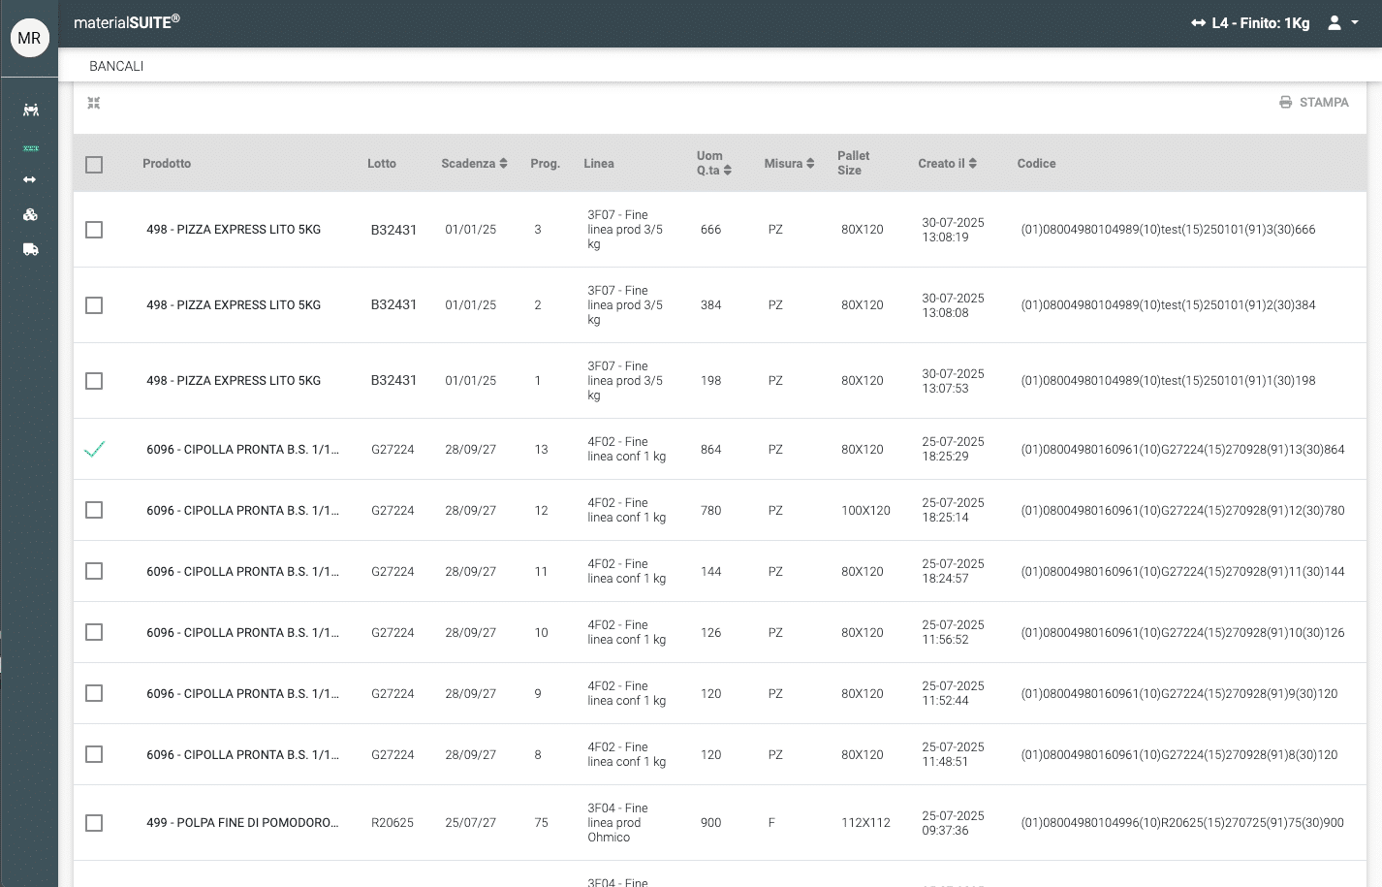Click the horizontal arrows transfer icon in sidebar
This screenshot has width=1382, height=887.
click(29, 179)
